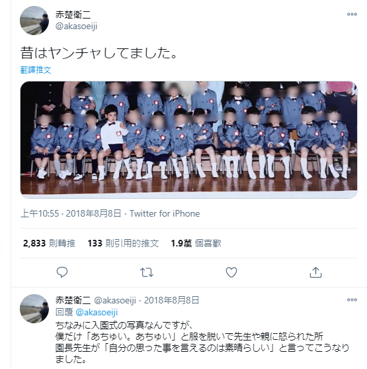Open the kindergarten group photo
This screenshot has height=369, width=367.
point(188,140)
